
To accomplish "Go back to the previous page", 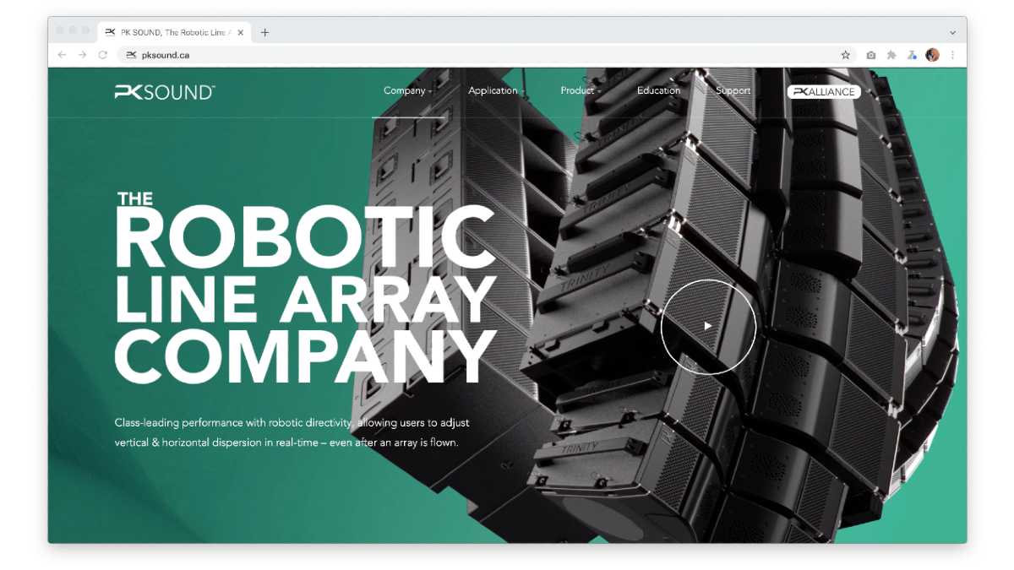I will pos(62,55).
